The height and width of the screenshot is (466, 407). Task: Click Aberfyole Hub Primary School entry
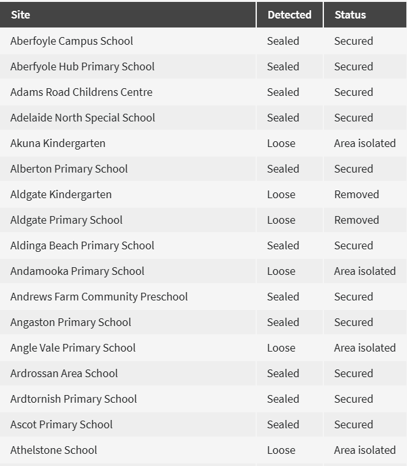82,66
